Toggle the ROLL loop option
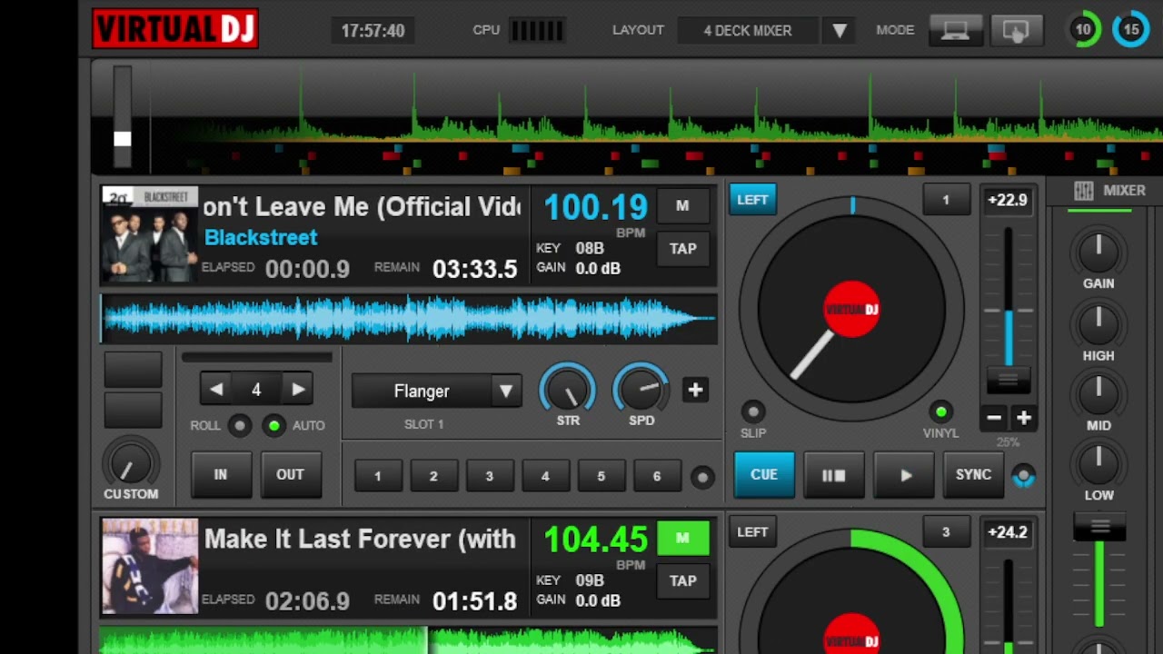 [x=239, y=425]
